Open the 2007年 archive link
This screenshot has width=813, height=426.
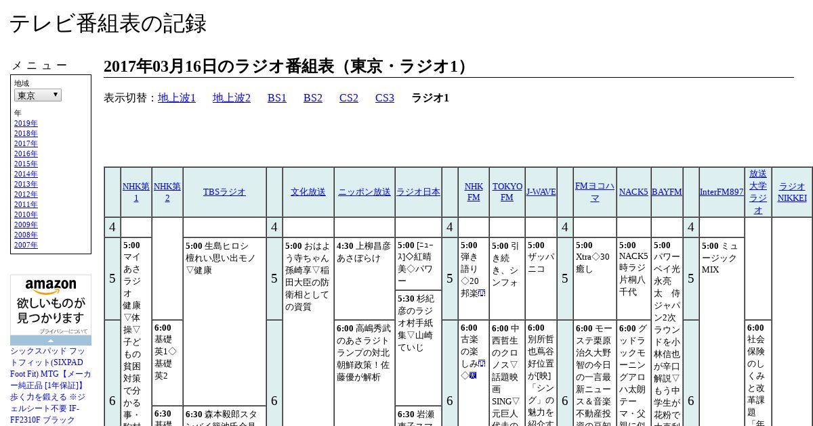[26, 245]
